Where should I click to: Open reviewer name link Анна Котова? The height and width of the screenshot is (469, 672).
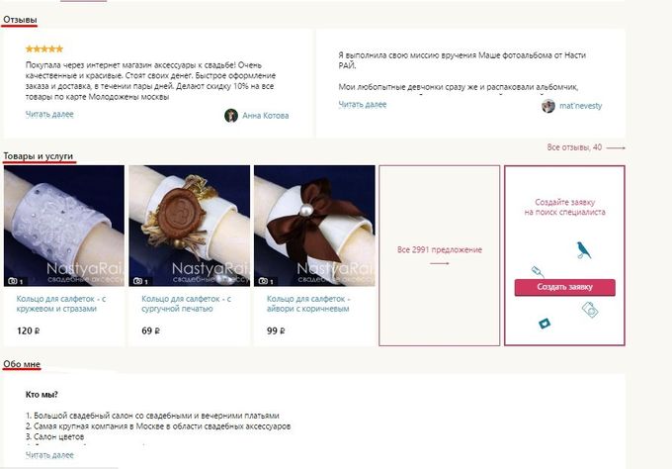[x=265, y=116]
